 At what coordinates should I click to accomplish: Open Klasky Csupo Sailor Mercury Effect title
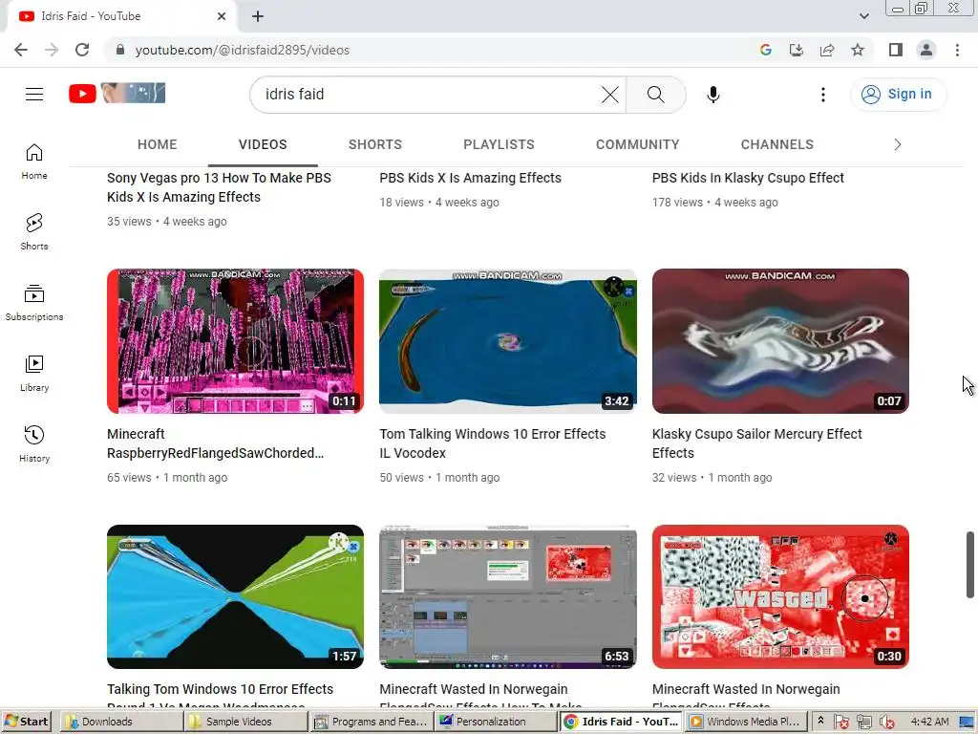click(x=756, y=443)
